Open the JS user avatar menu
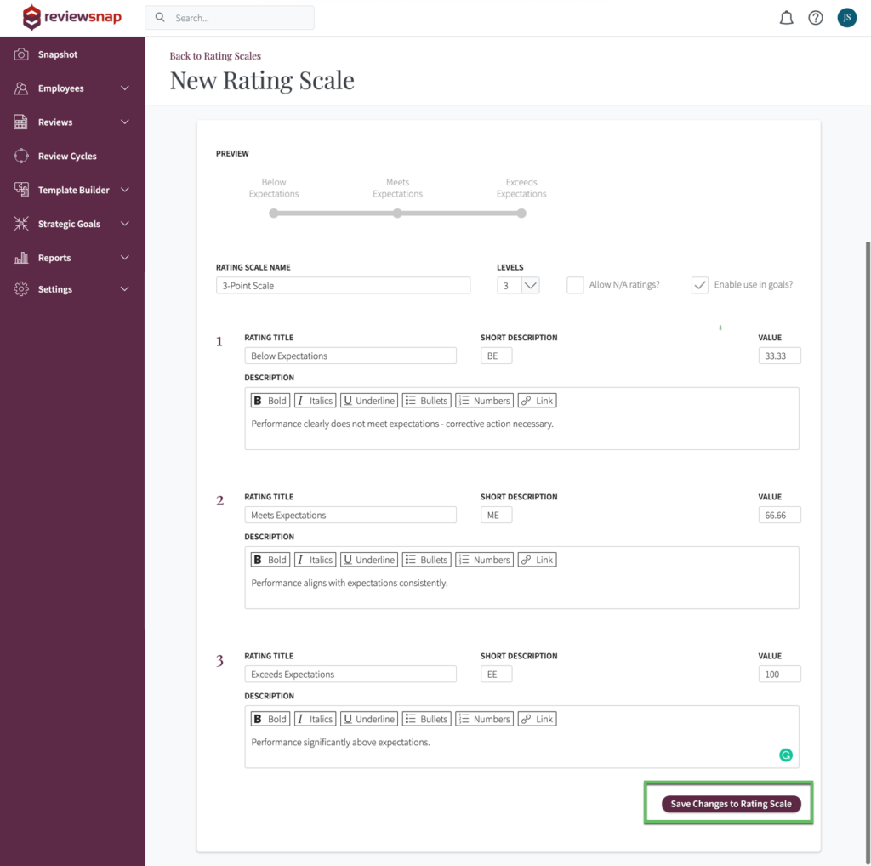 click(847, 17)
